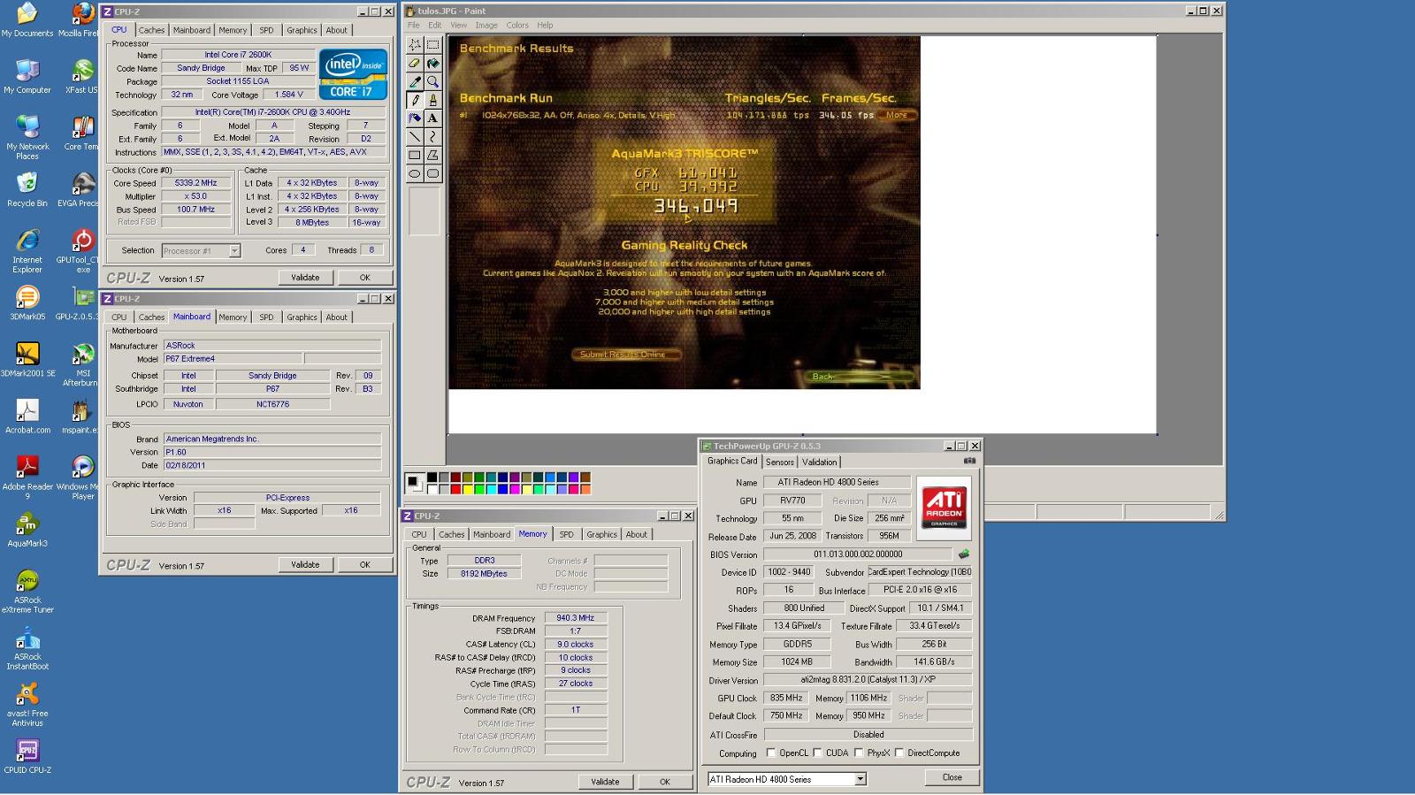Click the P67 Extreme4 model field
The width and height of the screenshot is (1415, 795).
coord(233,359)
